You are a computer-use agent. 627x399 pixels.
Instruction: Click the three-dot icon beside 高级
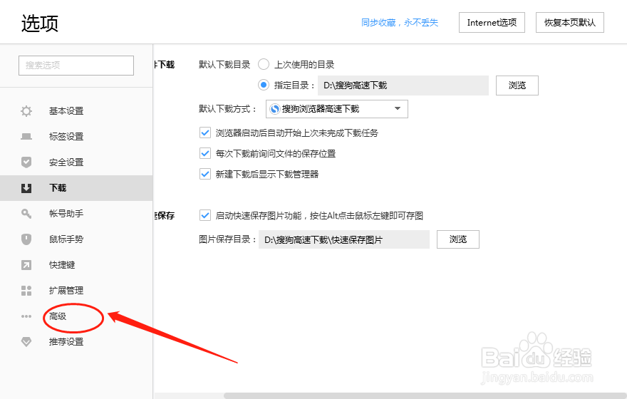tap(26, 316)
